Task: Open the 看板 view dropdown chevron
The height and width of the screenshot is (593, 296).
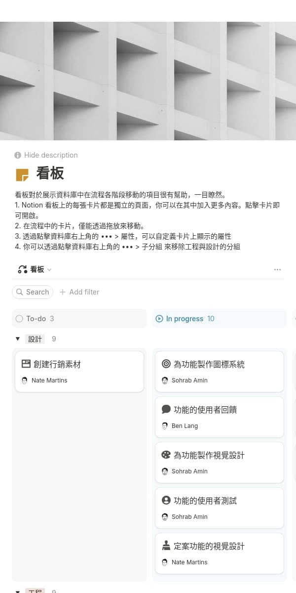Action: coord(49,269)
